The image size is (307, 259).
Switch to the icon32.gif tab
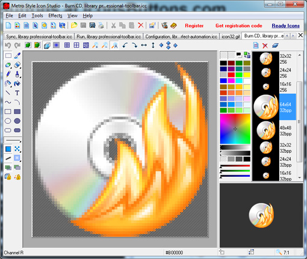tap(231, 37)
